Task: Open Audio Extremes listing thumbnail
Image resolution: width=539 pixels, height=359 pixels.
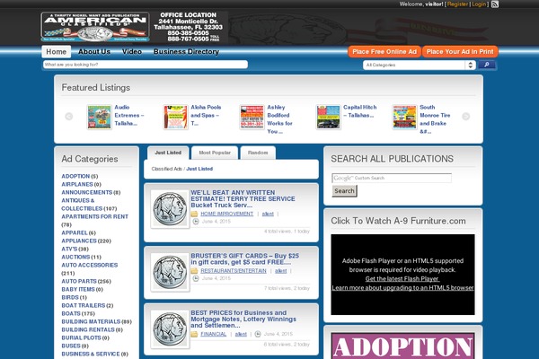Action: (x=100, y=118)
